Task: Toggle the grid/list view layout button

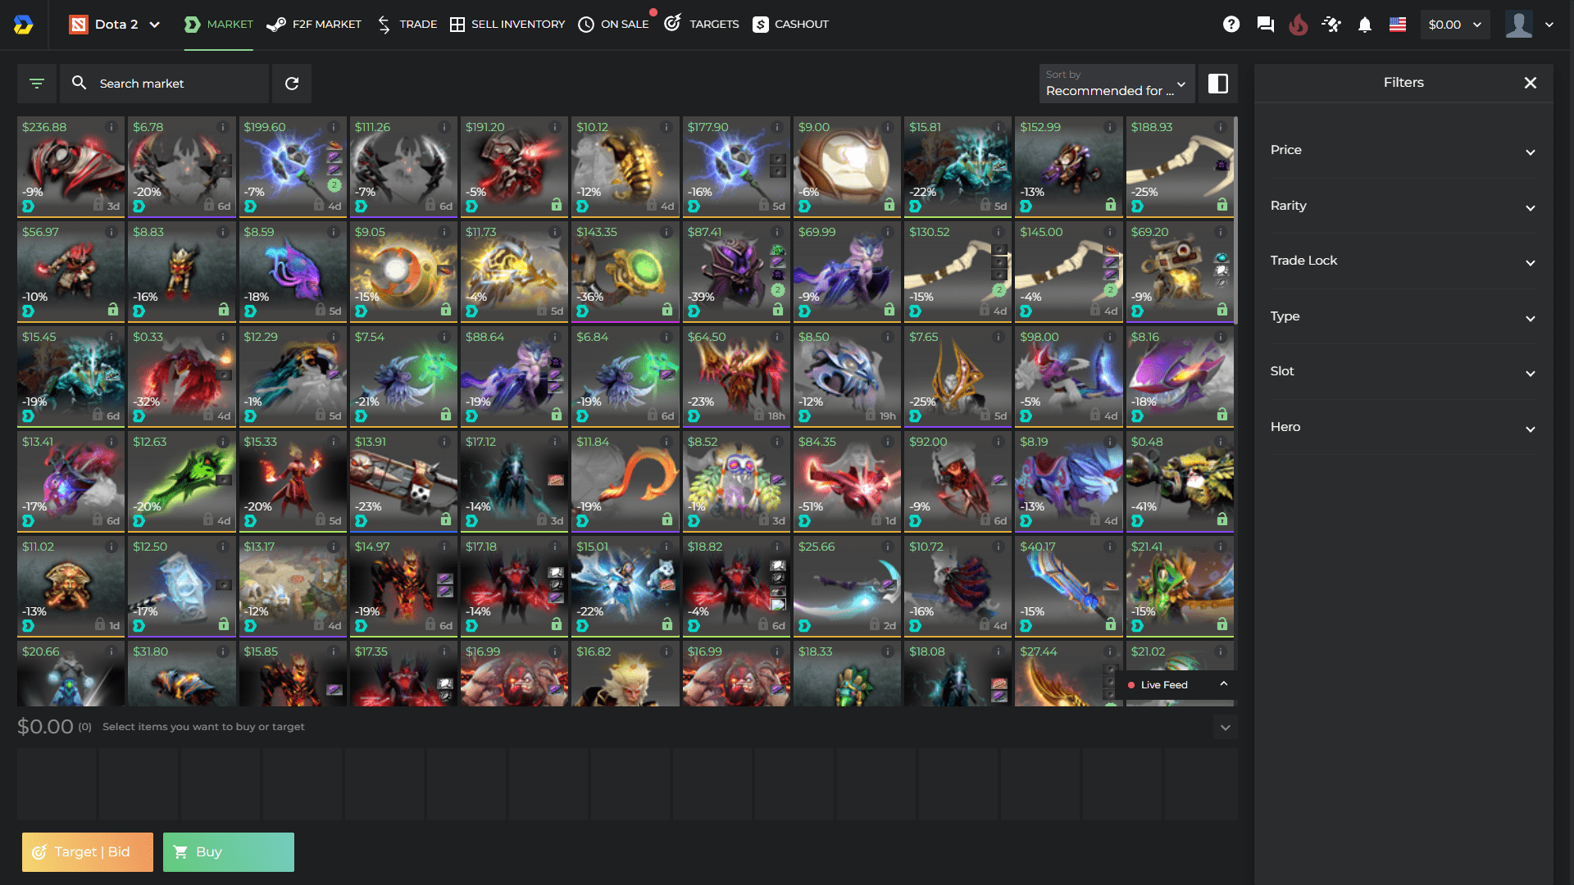Action: coord(1217,84)
